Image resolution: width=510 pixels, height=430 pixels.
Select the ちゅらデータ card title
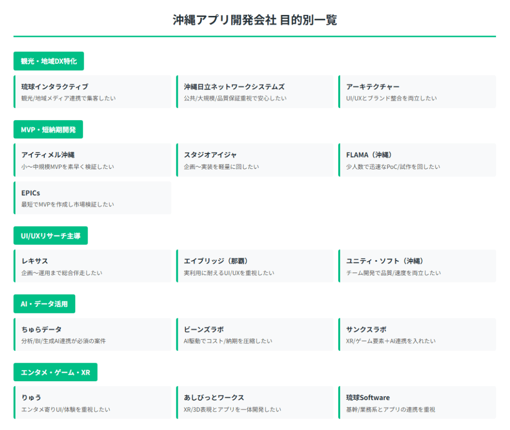pos(41,329)
